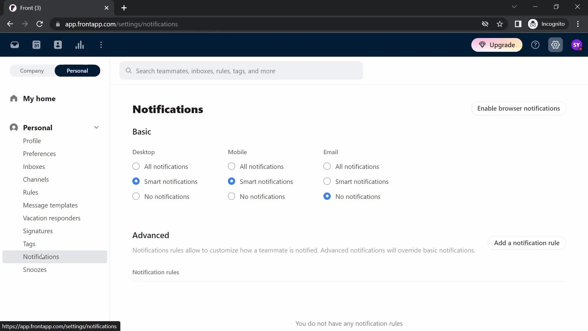The image size is (588, 331).
Task: Click the user avatar icon top right
Action: tap(575, 45)
